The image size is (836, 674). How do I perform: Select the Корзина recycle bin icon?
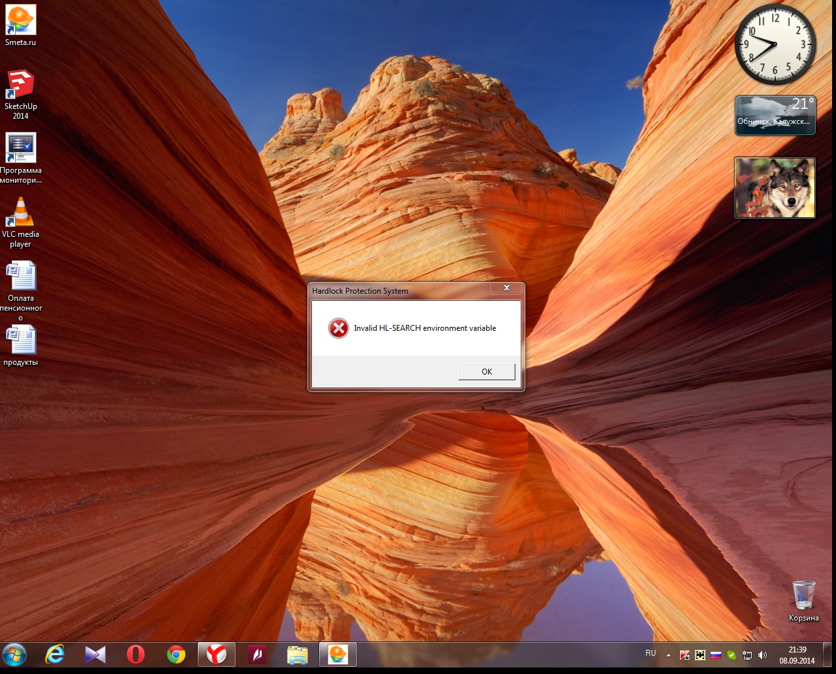coord(803,601)
